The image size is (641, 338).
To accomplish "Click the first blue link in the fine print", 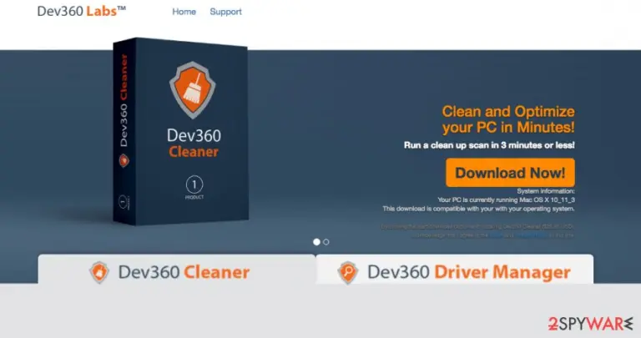I will point(496,235).
